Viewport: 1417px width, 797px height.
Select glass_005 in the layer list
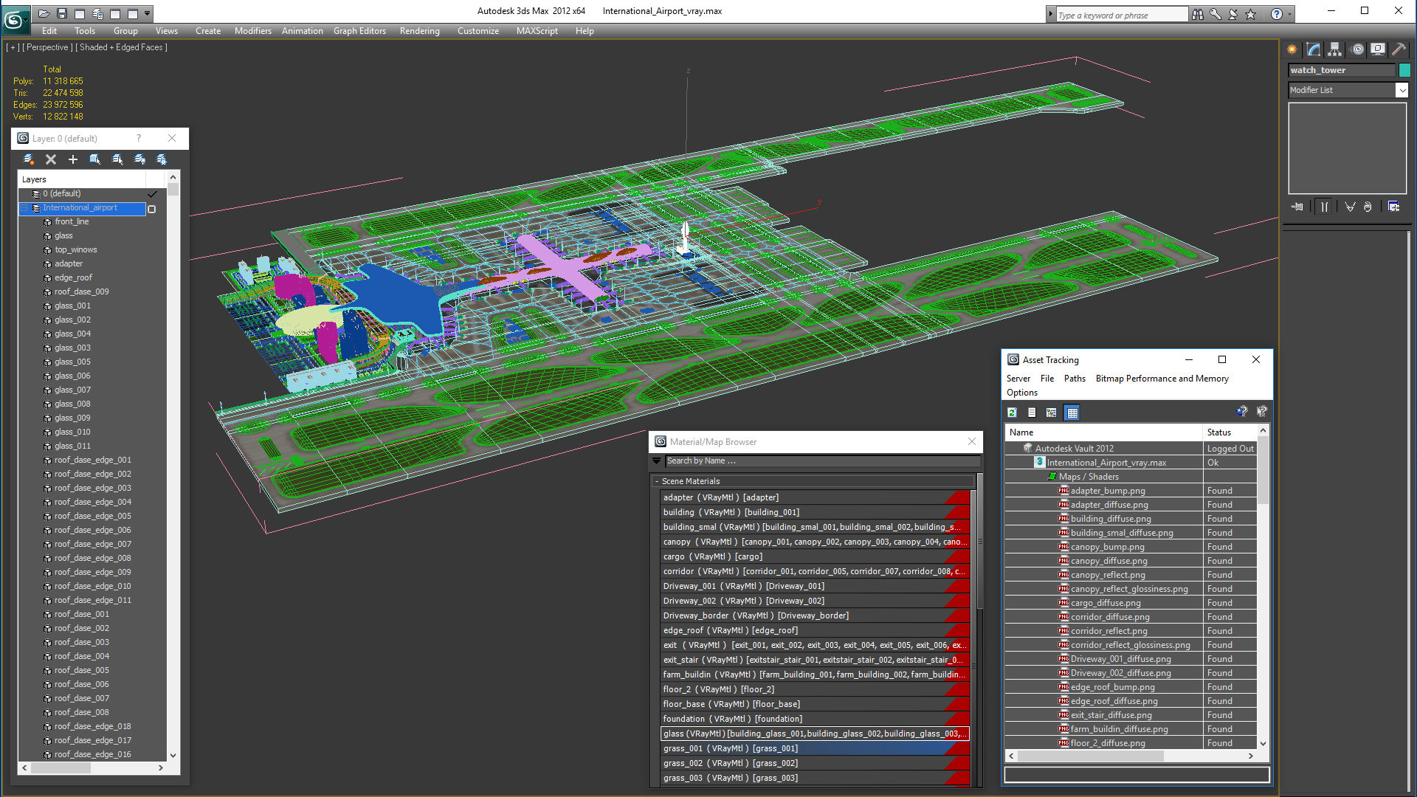pos(72,362)
